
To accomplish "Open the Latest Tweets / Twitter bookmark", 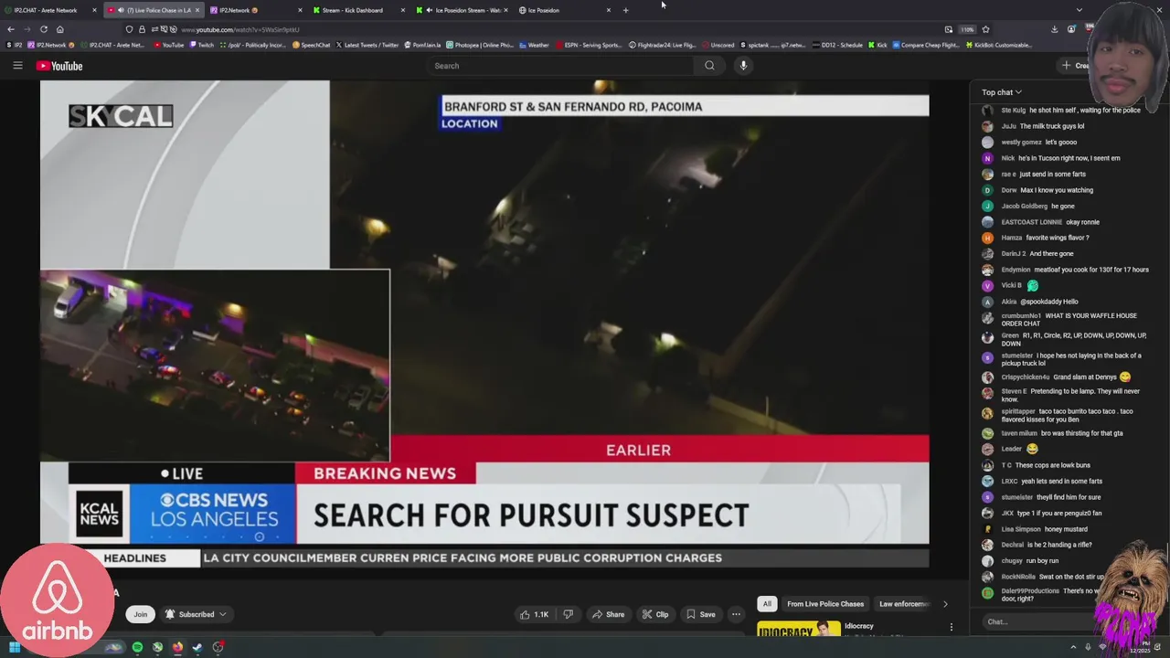I will point(367,45).
